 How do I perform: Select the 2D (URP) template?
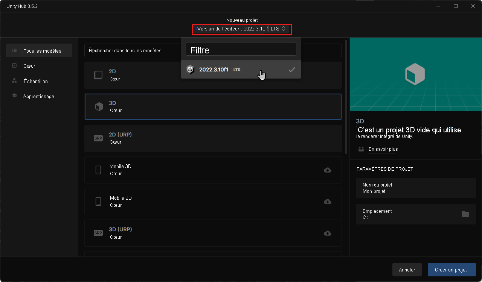click(213, 138)
